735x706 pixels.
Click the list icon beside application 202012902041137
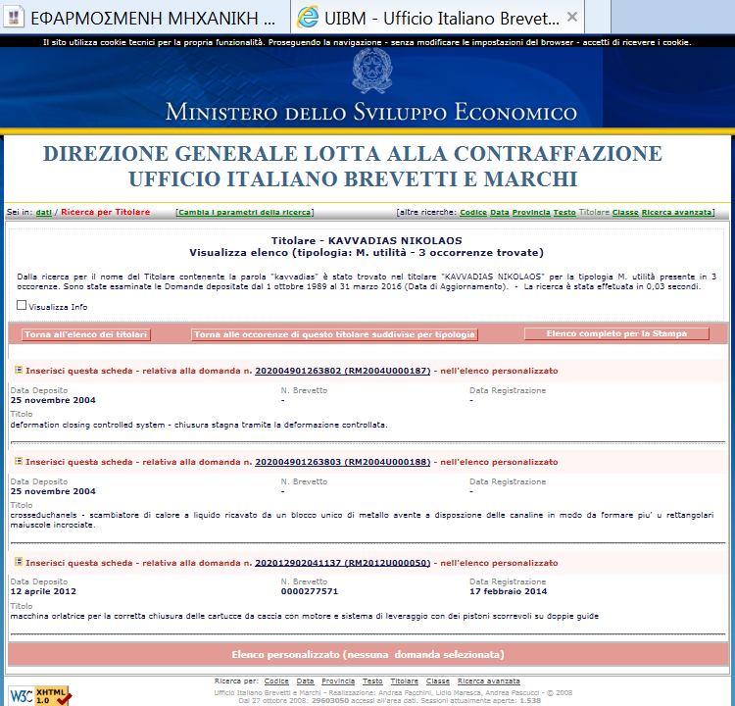19,562
